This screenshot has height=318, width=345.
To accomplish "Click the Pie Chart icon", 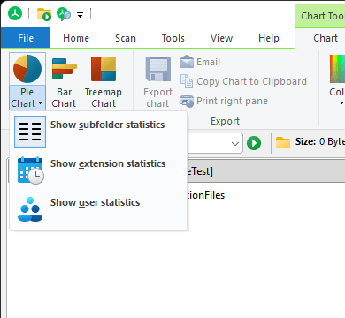I will point(27,69).
